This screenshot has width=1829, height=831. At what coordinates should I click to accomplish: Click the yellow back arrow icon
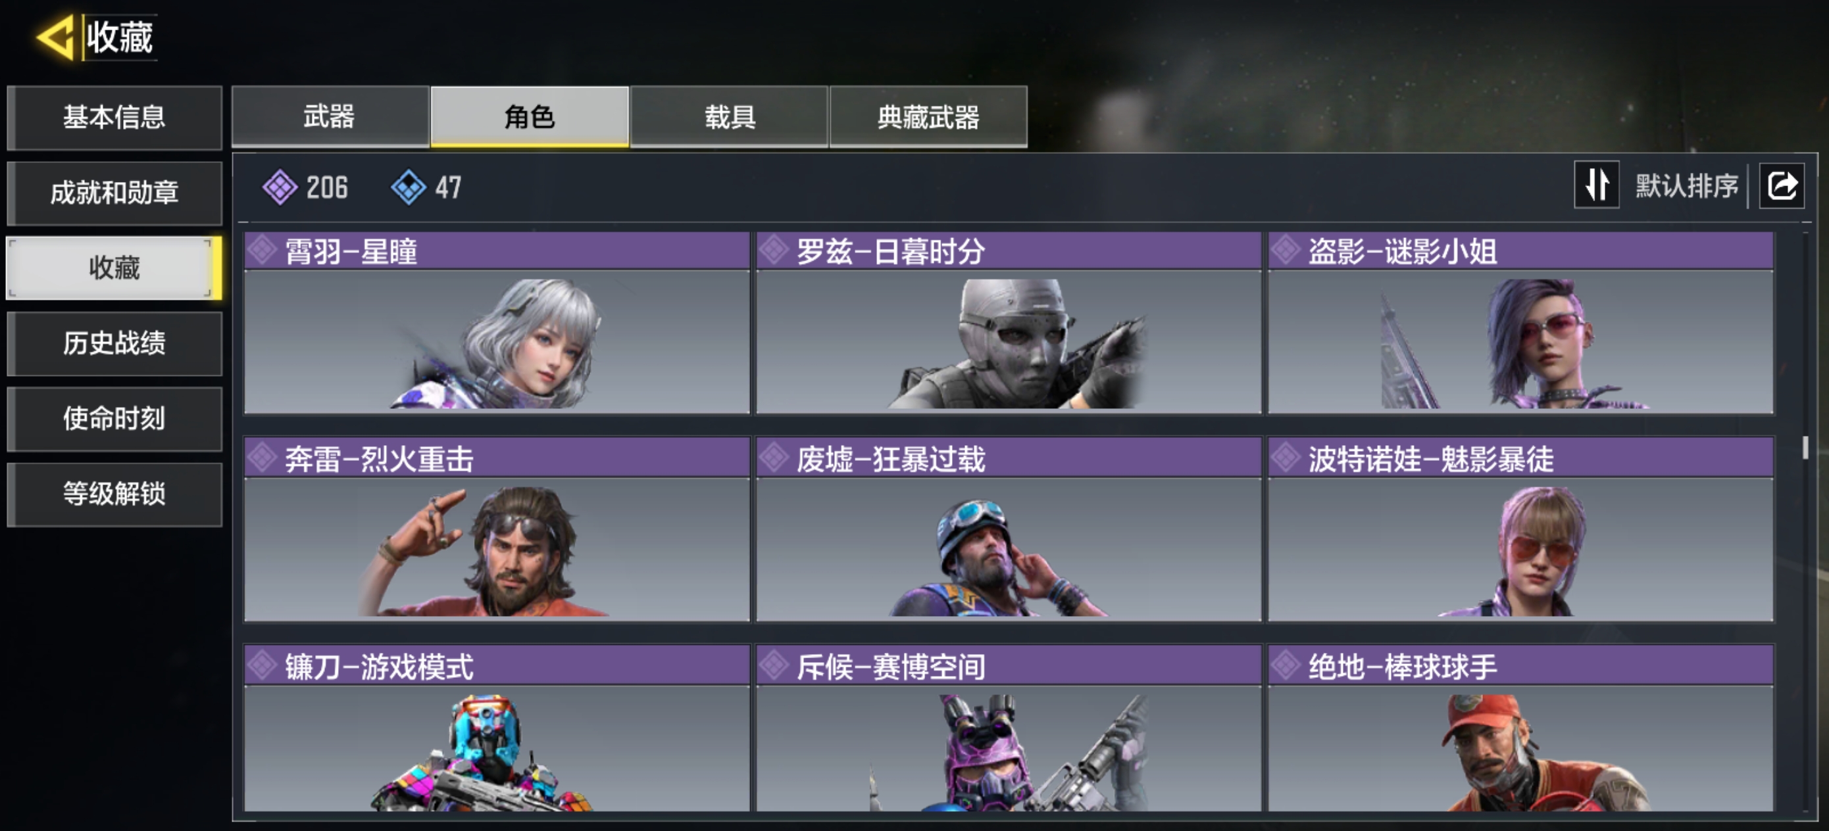[x=55, y=37]
